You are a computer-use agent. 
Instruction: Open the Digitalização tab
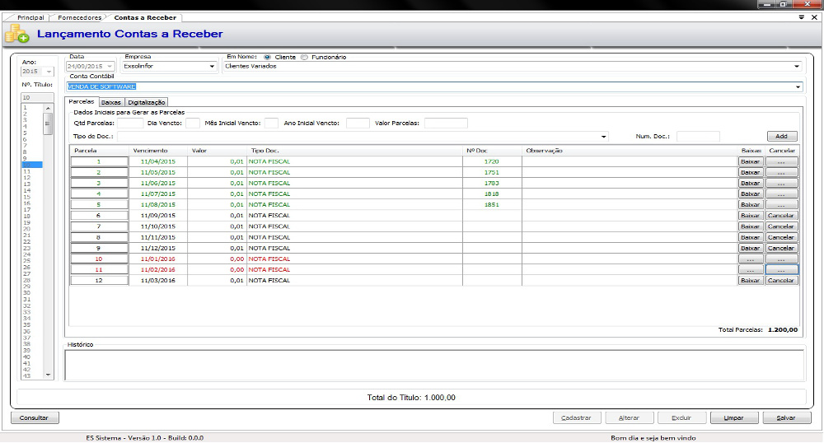[x=147, y=101]
